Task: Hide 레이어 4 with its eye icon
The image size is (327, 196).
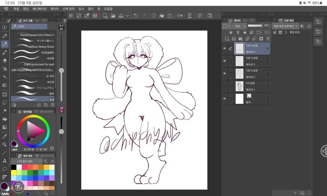Action: (225, 48)
